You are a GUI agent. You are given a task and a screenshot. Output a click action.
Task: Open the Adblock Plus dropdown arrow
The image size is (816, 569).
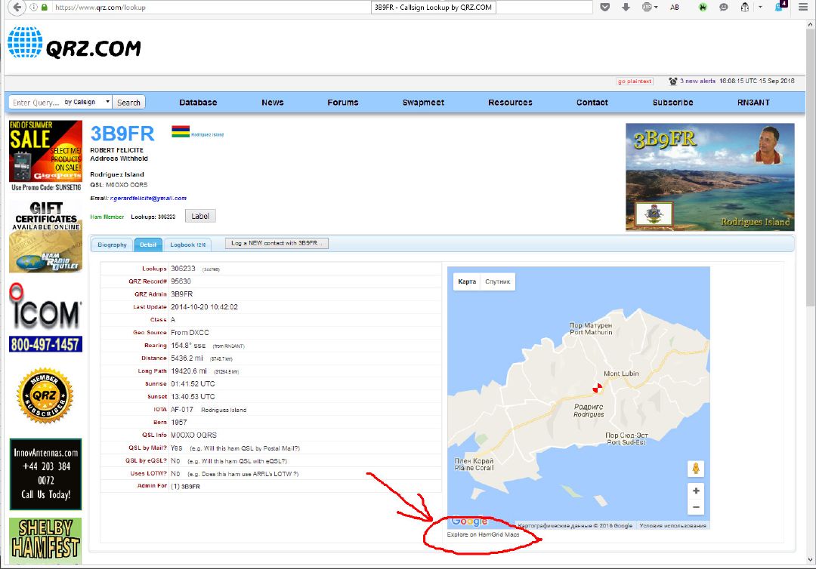pyautogui.click(x=657, y=8)
